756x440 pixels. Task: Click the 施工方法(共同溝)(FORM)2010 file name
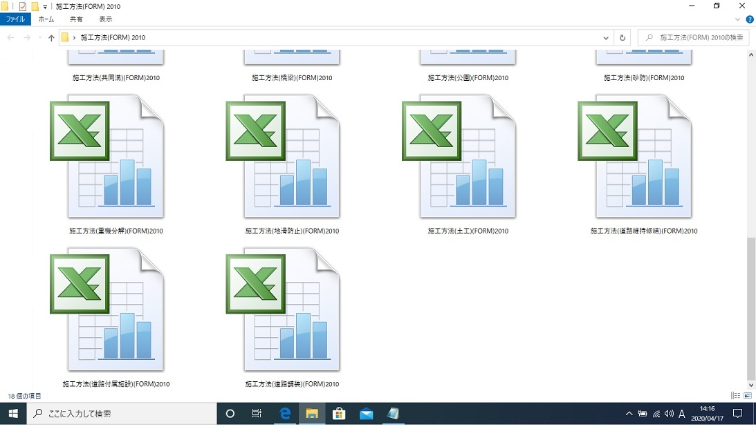click(x=116, y=77)
